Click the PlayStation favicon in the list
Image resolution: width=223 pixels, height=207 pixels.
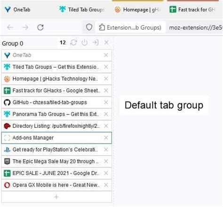pyautogui.click(x=7, y=149)
